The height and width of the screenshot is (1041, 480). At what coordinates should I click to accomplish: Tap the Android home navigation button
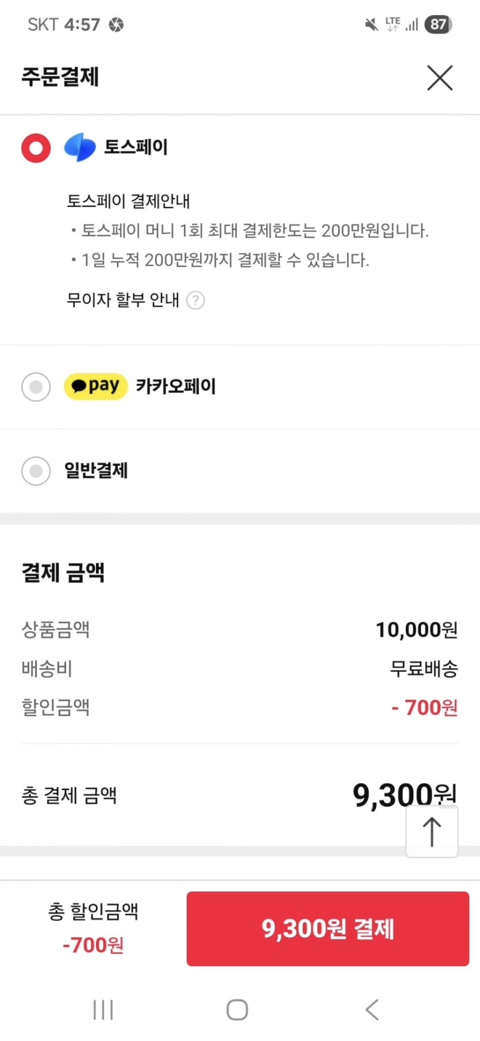click(237, 1009)
